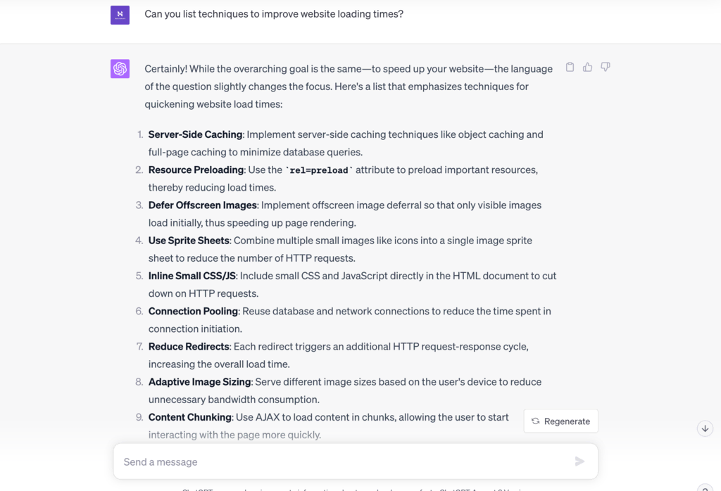Open the help question mark button
This screenshot has width=721, height=491.
[705, 487]
